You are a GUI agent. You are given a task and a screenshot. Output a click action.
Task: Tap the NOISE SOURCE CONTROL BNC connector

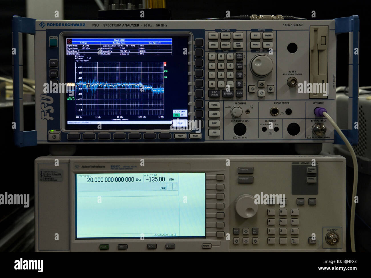pos(292,83)
